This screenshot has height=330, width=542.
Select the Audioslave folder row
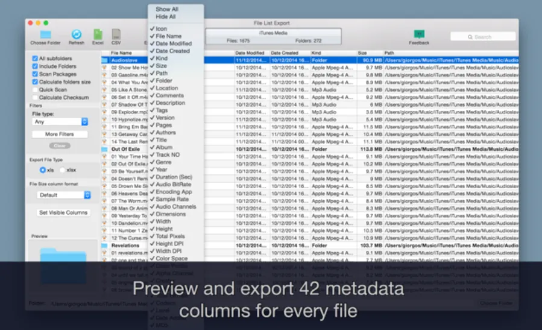click(x=310, y=60)
